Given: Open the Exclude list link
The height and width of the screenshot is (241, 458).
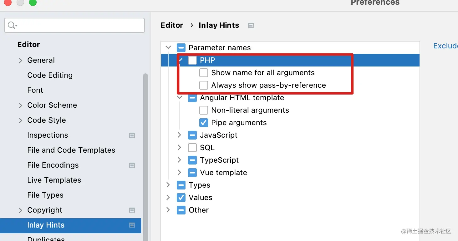Looking at the screenshot, I should point(445,46).
